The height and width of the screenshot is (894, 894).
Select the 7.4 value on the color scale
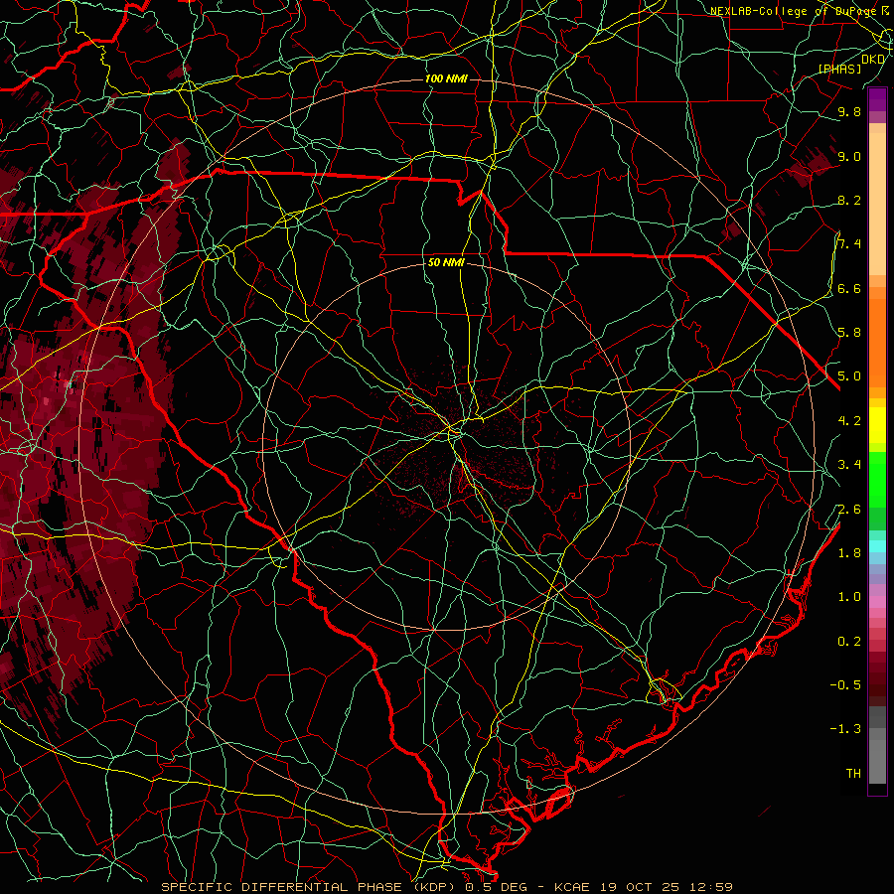849,244
